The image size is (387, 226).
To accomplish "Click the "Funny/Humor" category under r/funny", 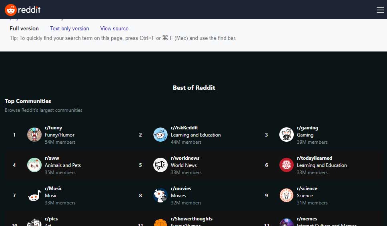I will click(60, 135).
